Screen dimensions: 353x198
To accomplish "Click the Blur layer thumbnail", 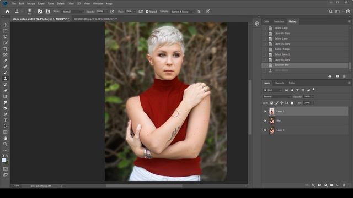I will click(272, 121).
